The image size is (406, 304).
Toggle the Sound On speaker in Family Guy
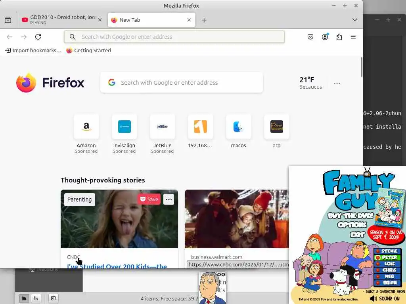[x=385, y=298]
